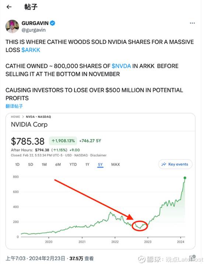Open the $NVDA cashtag link
The image size is (204, 264).
tap(121, 66)
